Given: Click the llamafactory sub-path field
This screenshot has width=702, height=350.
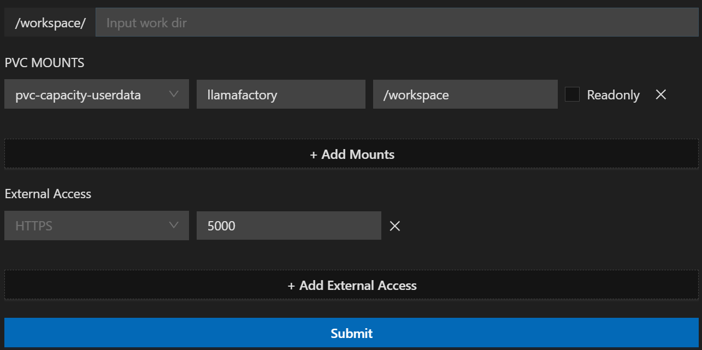Looking at the screenshot, I should tap(281, 94).
